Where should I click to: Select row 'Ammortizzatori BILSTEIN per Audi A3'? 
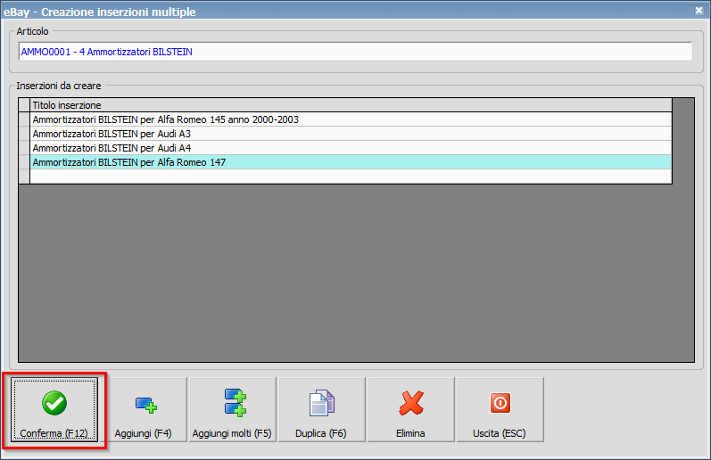point(351,134)
